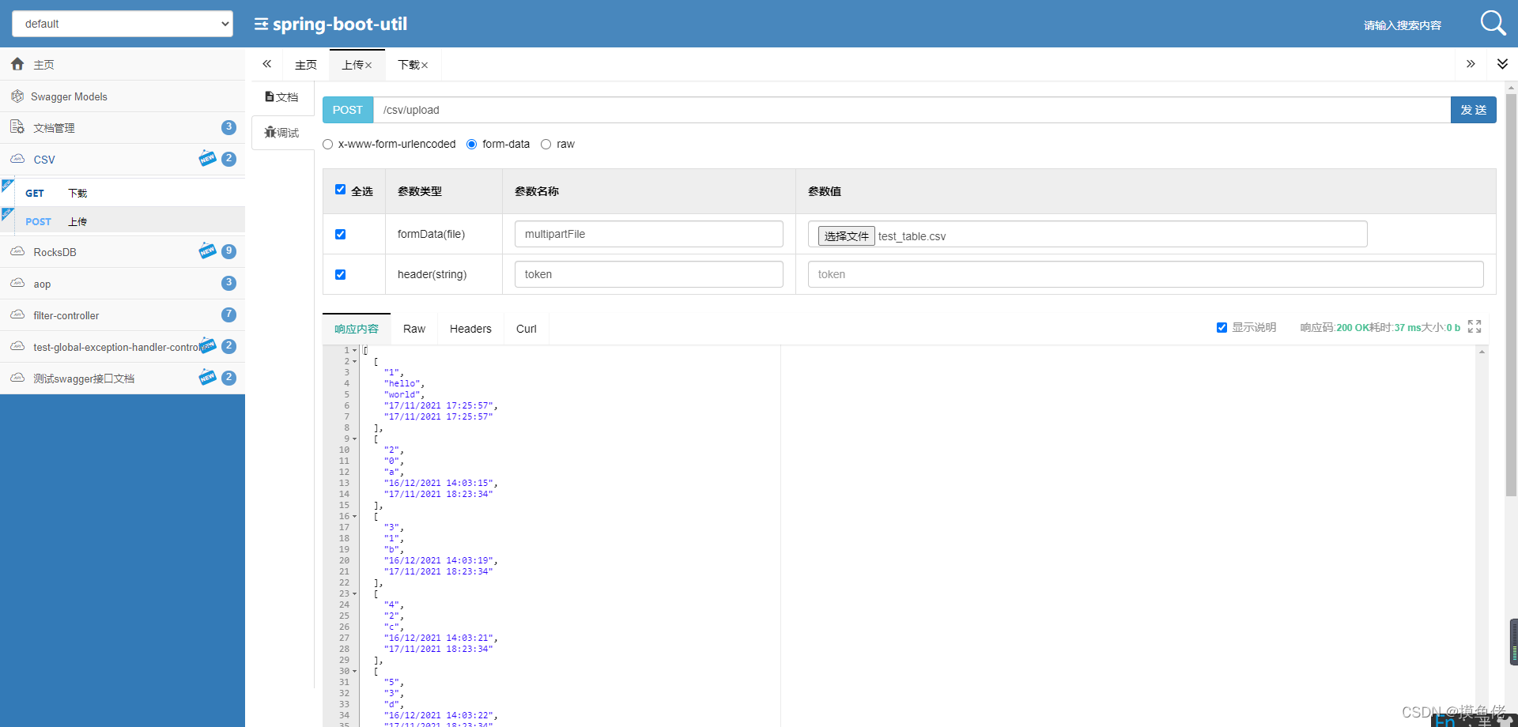Collapse JSON line 1 with its fold arrow
1518x727 pixels.
pyautogui.click(x=354, y=350)
